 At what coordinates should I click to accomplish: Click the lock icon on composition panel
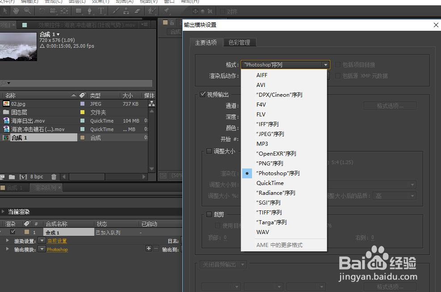(172, 23)
